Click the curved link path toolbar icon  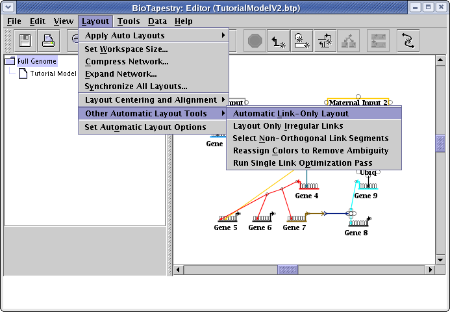408,41
